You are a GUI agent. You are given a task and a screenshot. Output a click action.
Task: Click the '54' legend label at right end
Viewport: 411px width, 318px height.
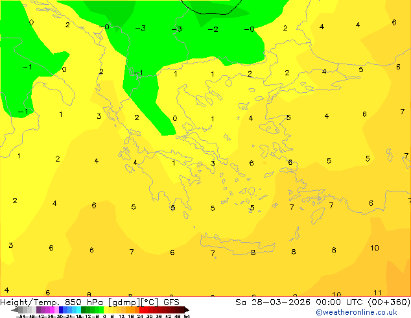pos(187,317)
